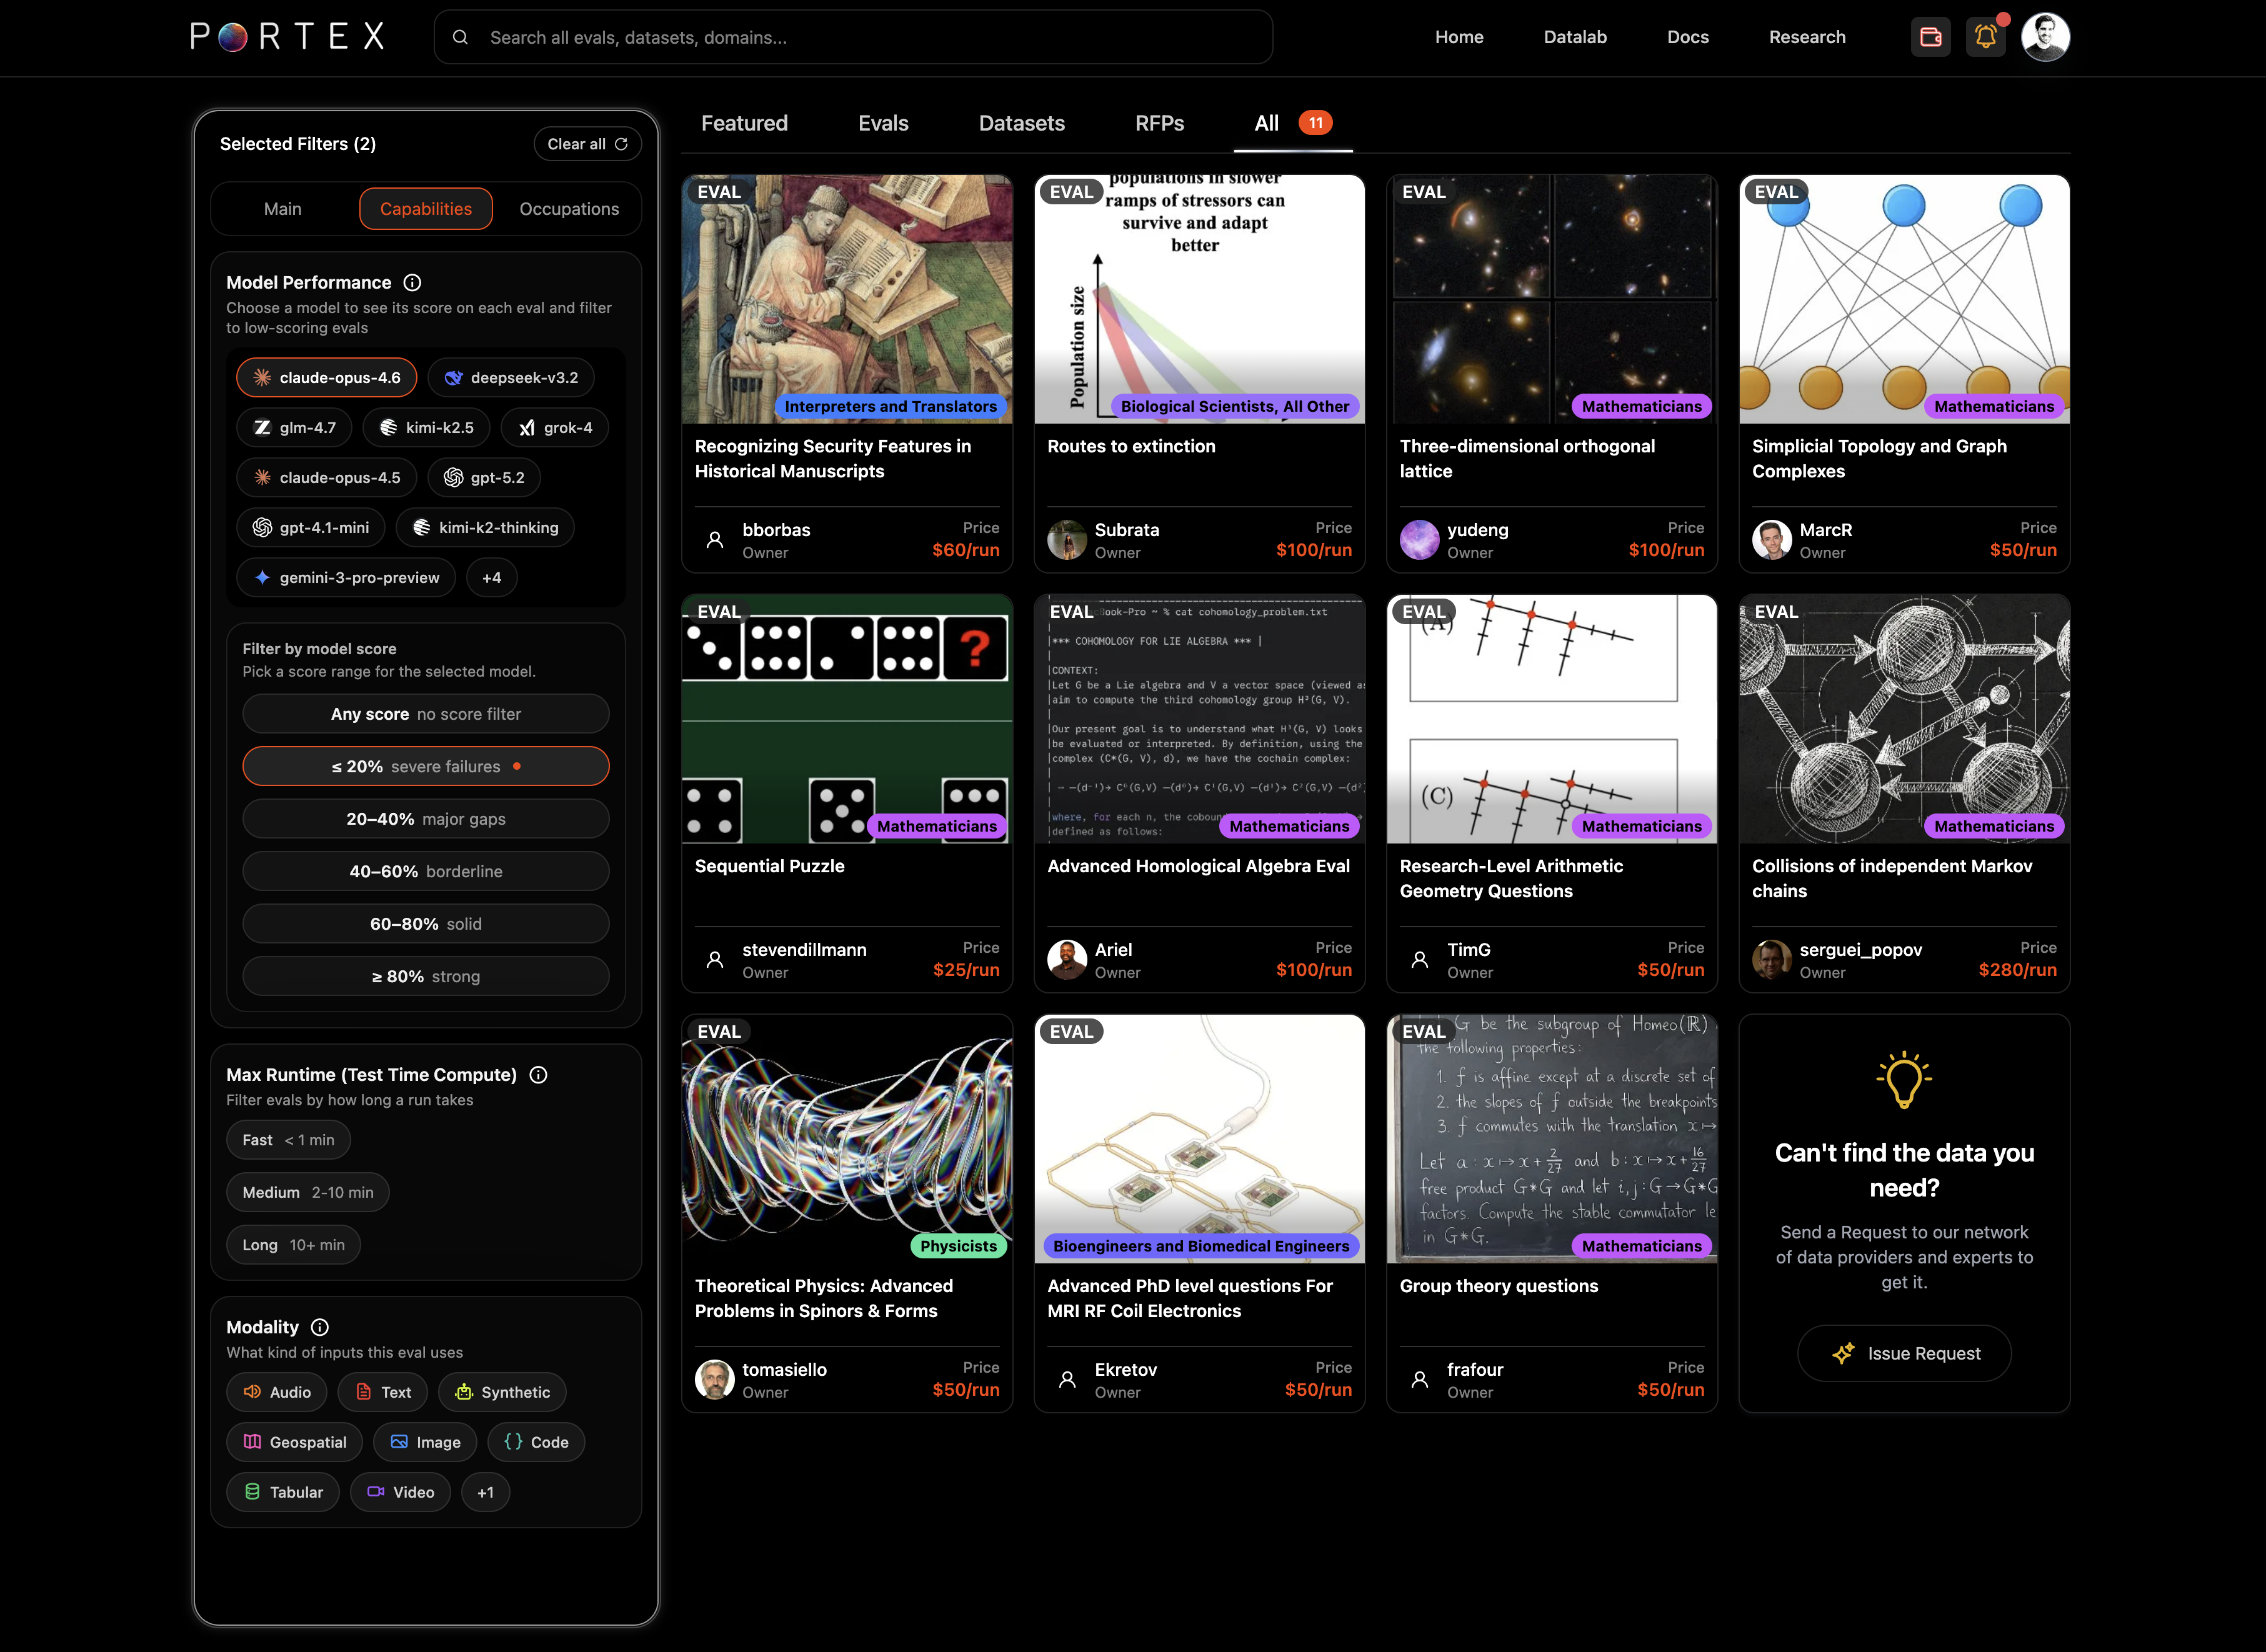
Task: Click the Modality info icon
Action: (320, 1327)
